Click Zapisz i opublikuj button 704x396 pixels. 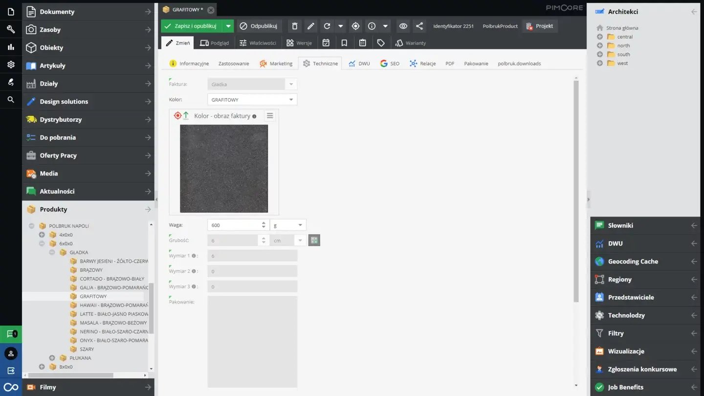tap(191, 26)
